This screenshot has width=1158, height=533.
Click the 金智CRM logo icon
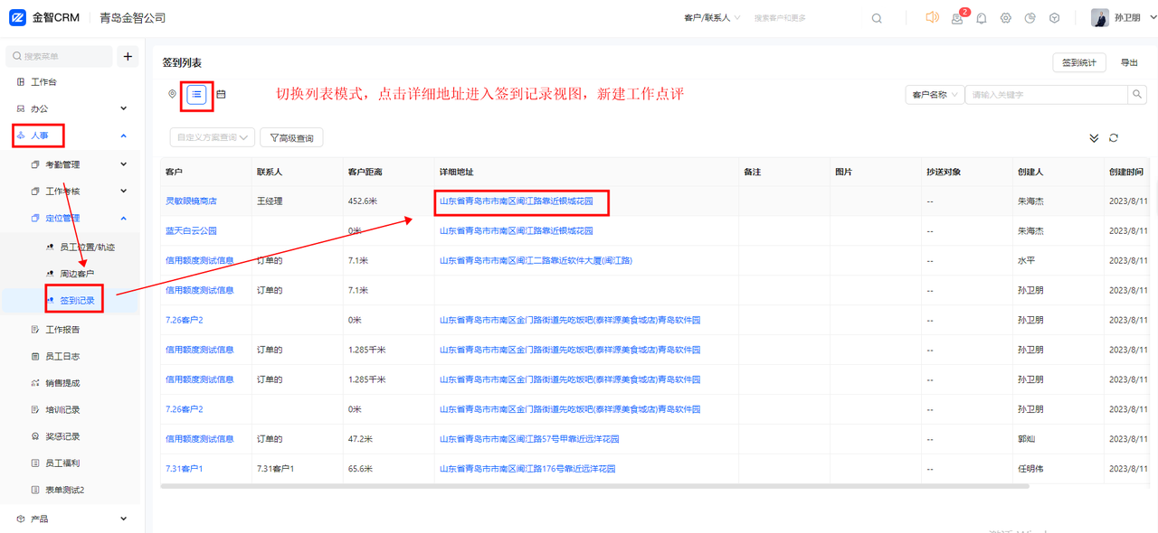[x=17, y=17]
